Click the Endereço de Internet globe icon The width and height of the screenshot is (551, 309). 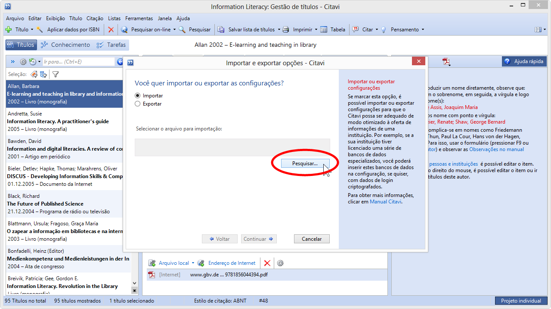click(201, 263)
